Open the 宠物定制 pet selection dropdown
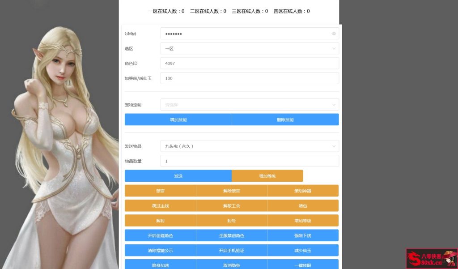The height and width of the screenshot is (269, 458). tap(250, 104)
